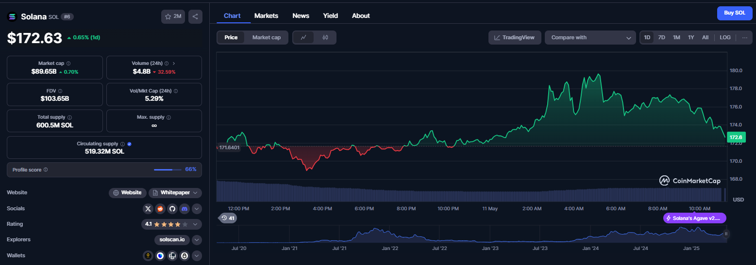
Task: Switch to the Markets tab
Action: [x=266, y=16]
